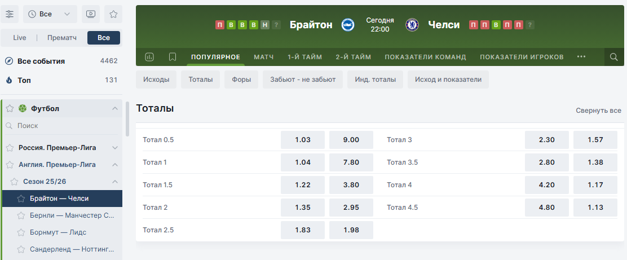The image size is (627, 260).
Task: Open the filter settings sliders icon
Action: tap(10, 14)
